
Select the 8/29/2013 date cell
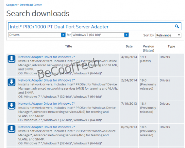click(129, 135)
